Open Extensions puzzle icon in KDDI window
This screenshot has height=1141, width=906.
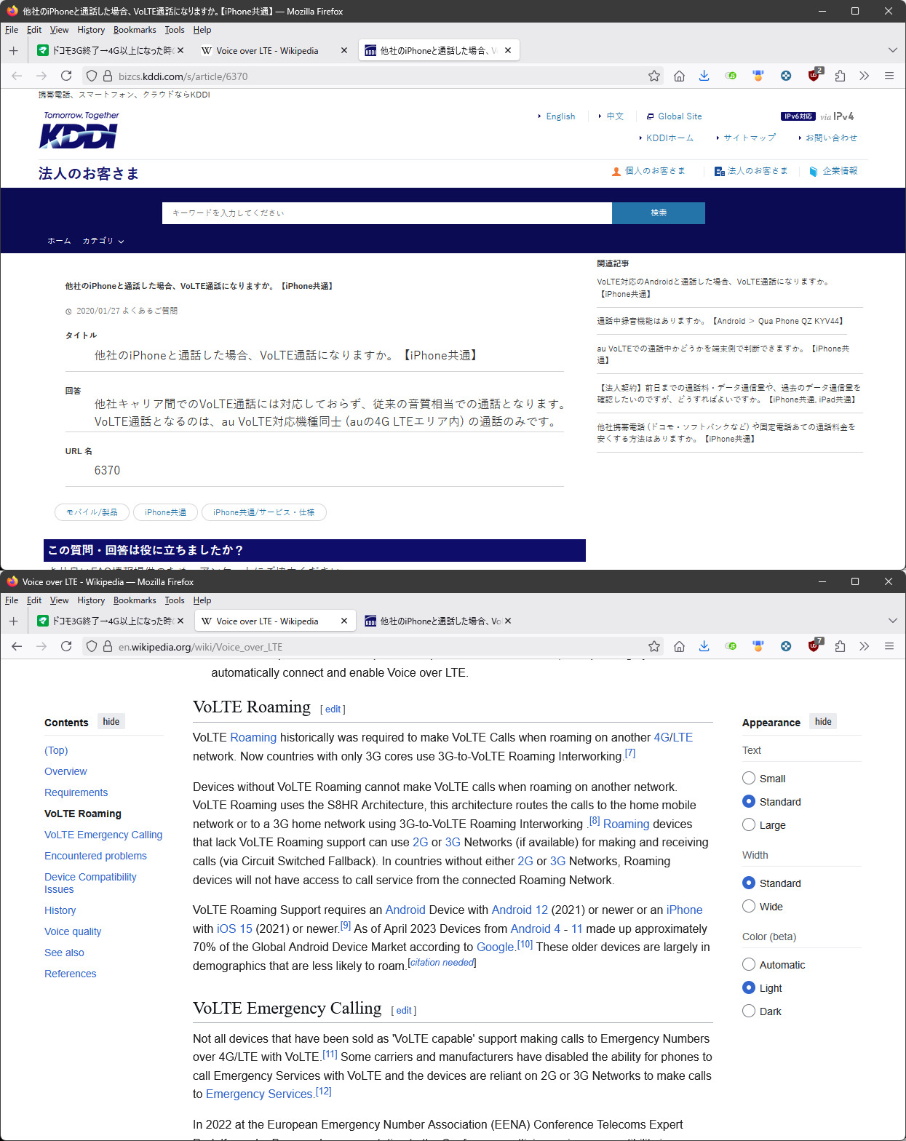(840, 76)
